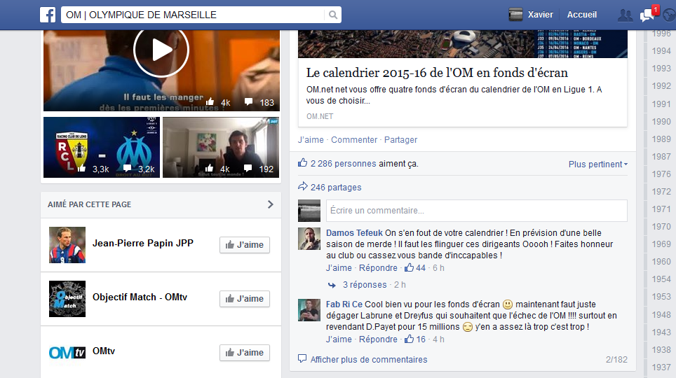Play the main video

click(x=161, y=50)
